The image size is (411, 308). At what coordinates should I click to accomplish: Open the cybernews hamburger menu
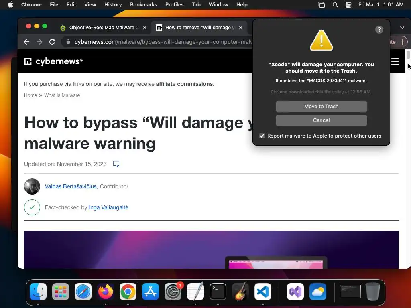coord(395,61)
